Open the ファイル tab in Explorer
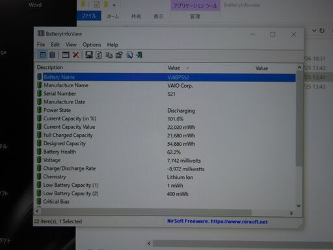Image resolution: width=333 pixels, height=250 pixels. point(89,16)
